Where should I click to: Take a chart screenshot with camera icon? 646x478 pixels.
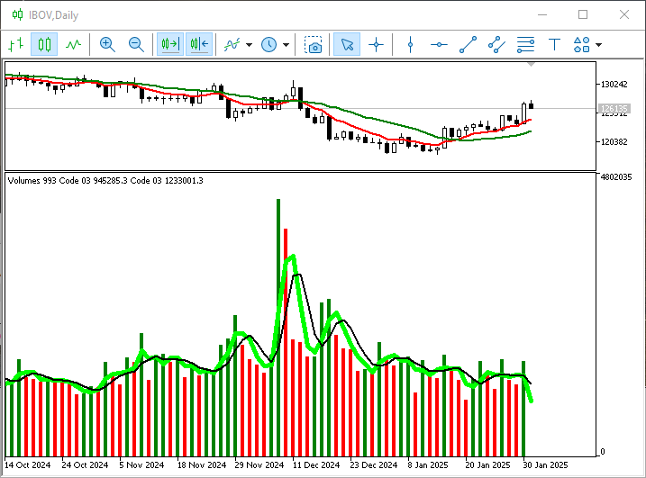point(314,44)
